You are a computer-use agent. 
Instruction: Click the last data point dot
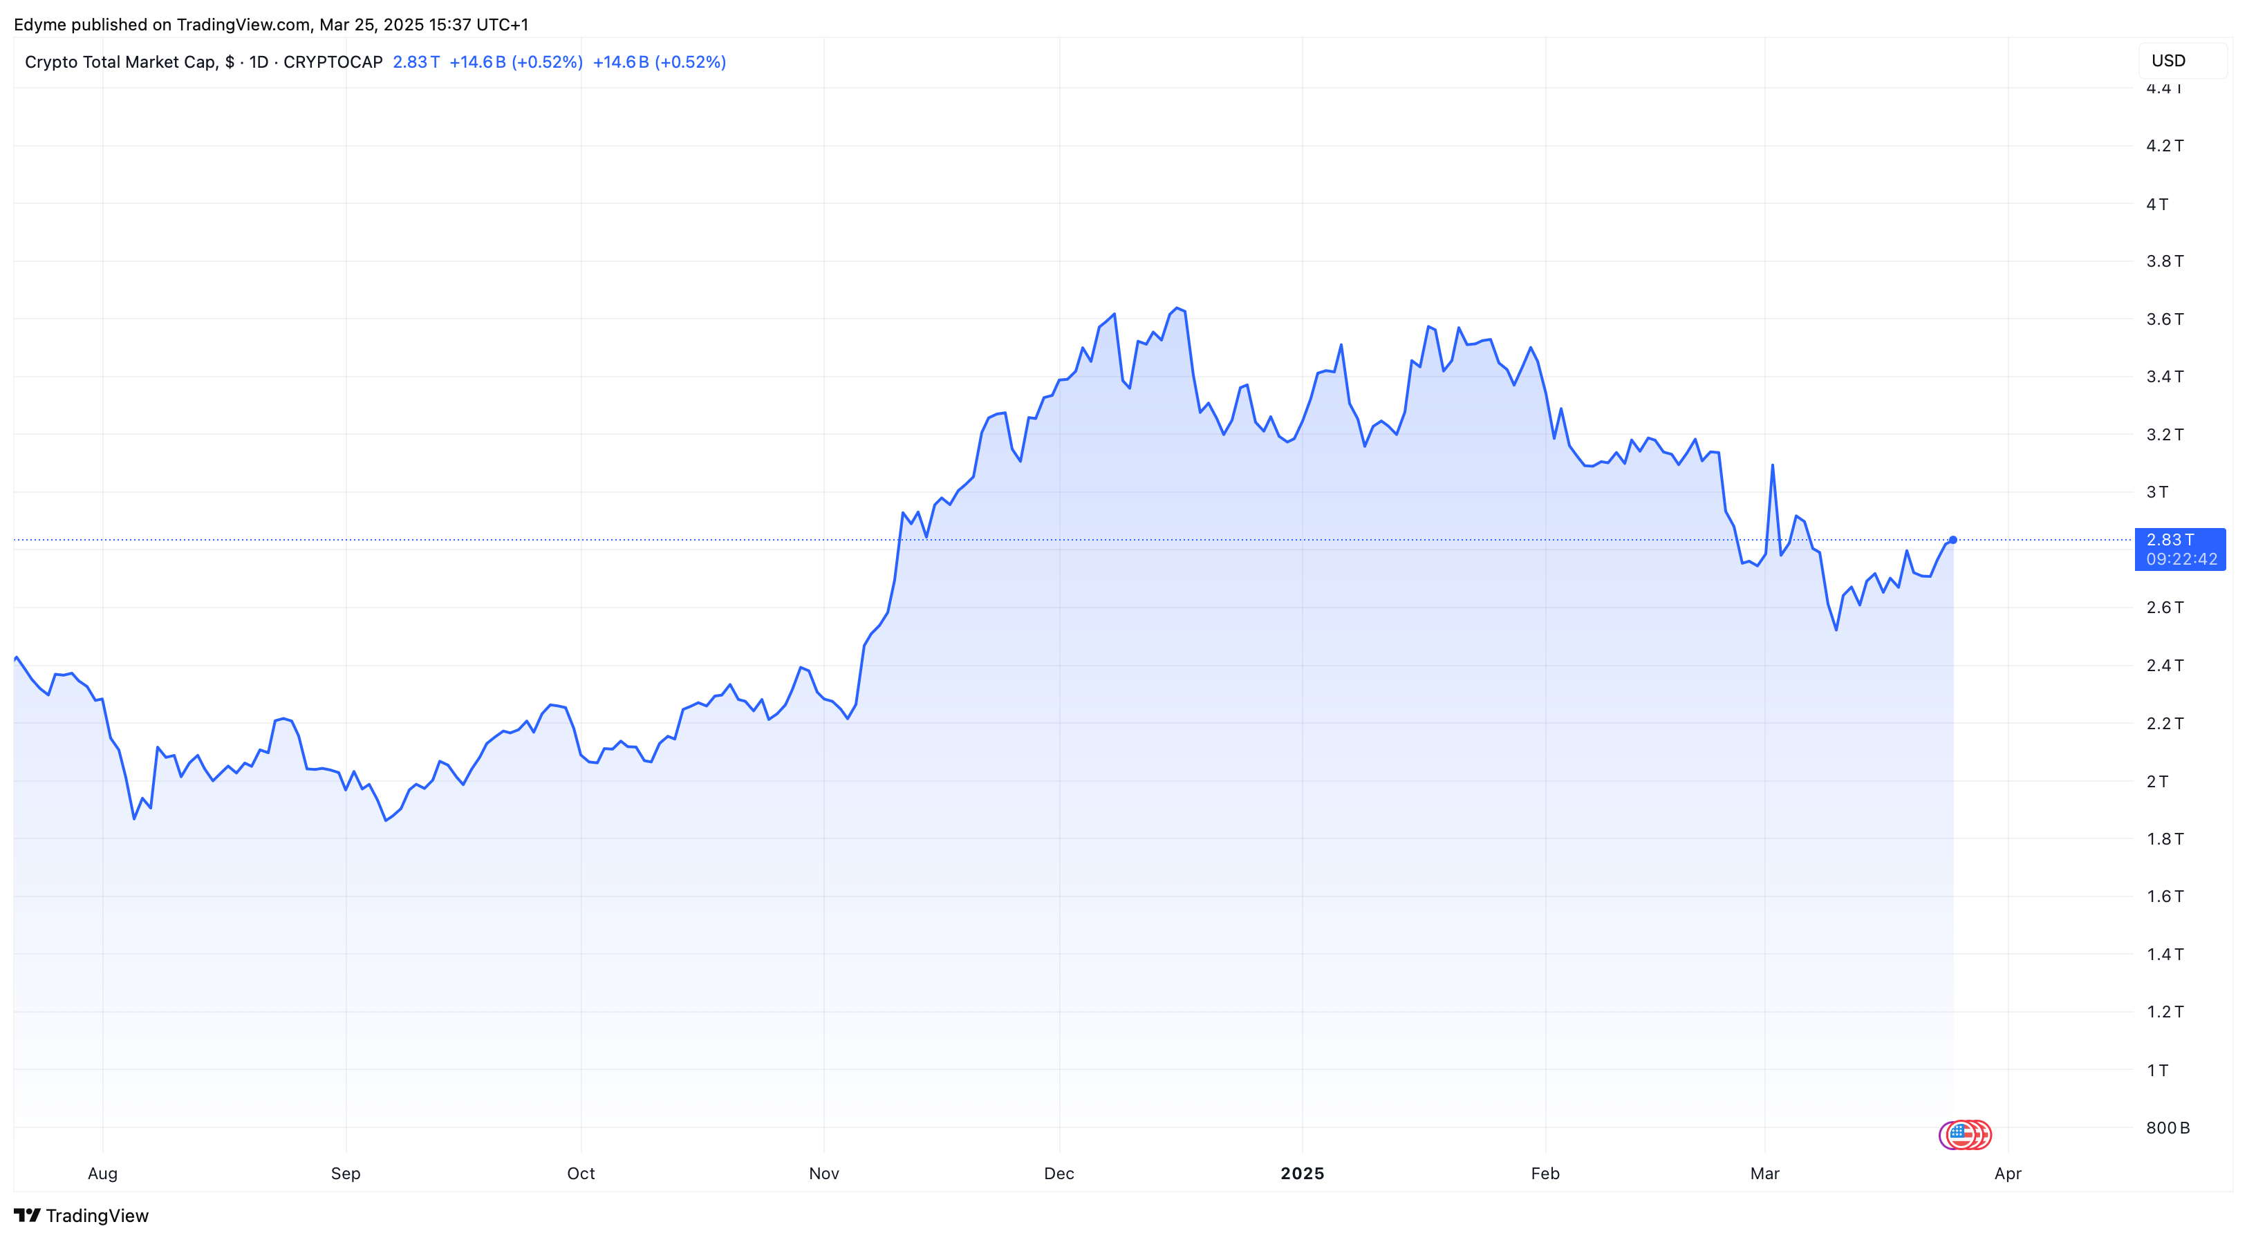1953,540
